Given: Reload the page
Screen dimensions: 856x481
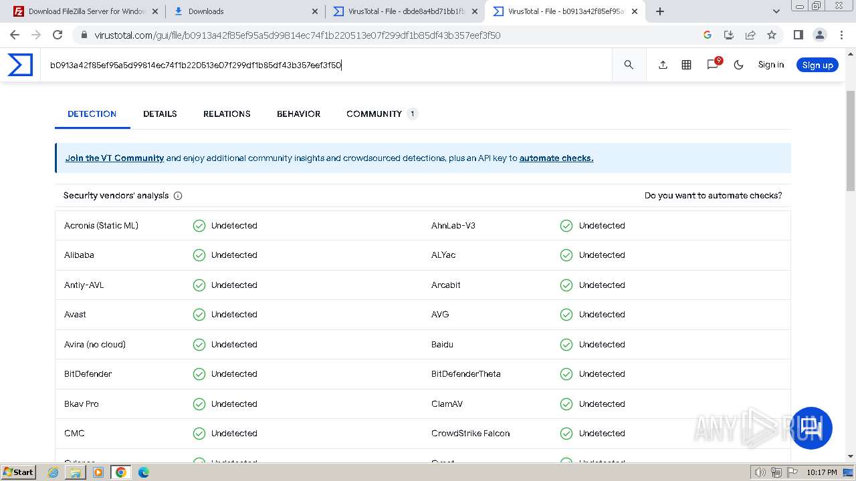Looking at the screenshot, I should [x=58, y=35].
